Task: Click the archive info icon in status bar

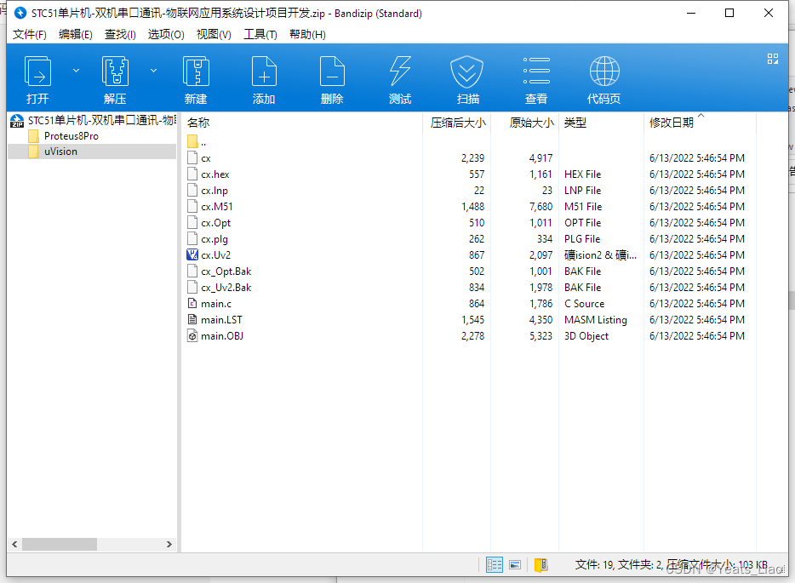Action: coord(541,565)
